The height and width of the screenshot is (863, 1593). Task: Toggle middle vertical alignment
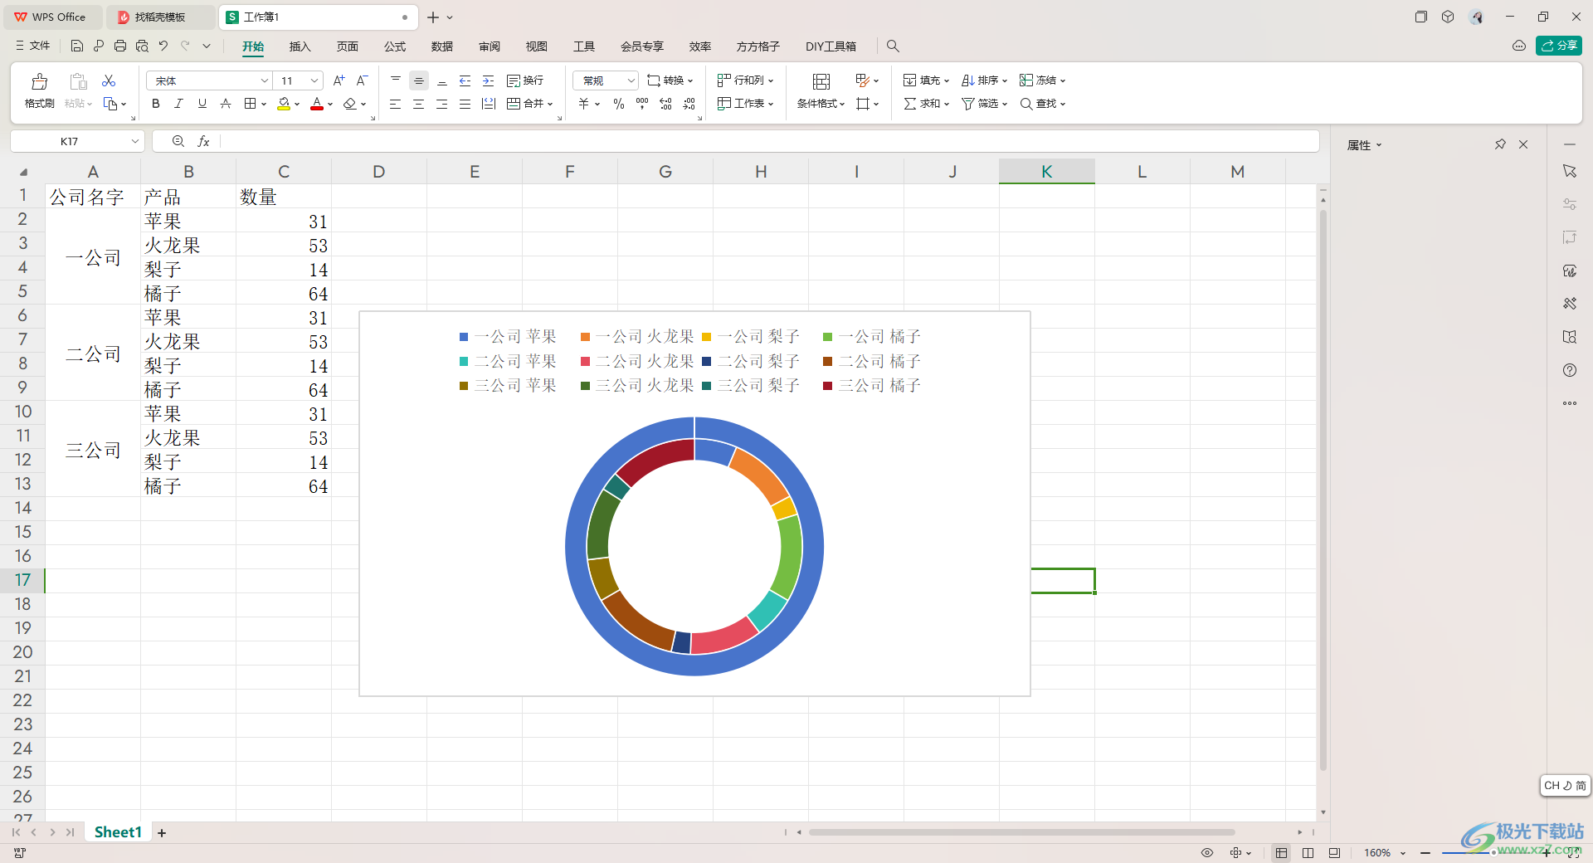419,80
